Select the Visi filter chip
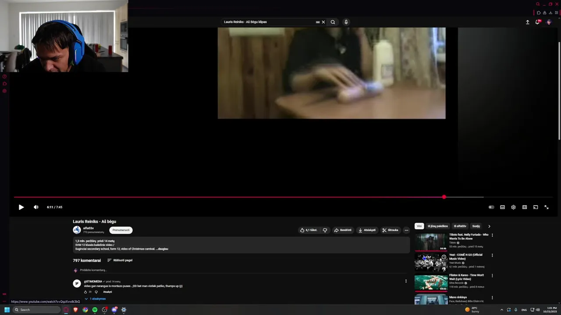Viewport: 561px width, 315px height. click(x=419, y=226)
